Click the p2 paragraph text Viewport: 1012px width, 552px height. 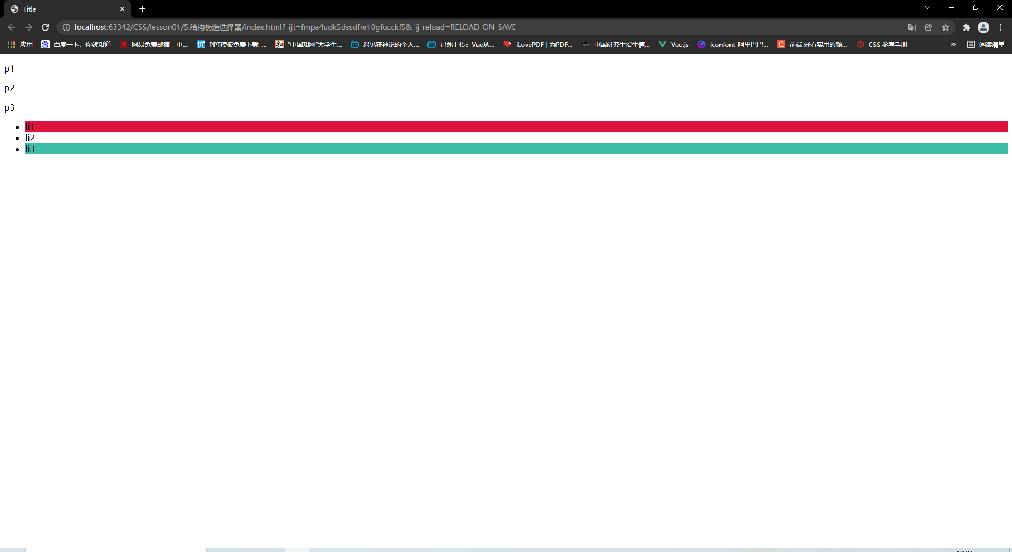click(x=9, y=88)
